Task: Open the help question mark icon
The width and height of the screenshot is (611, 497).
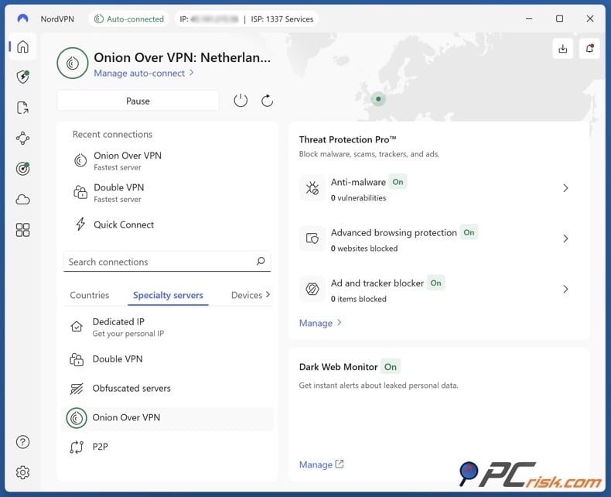Action: (22, 442)
